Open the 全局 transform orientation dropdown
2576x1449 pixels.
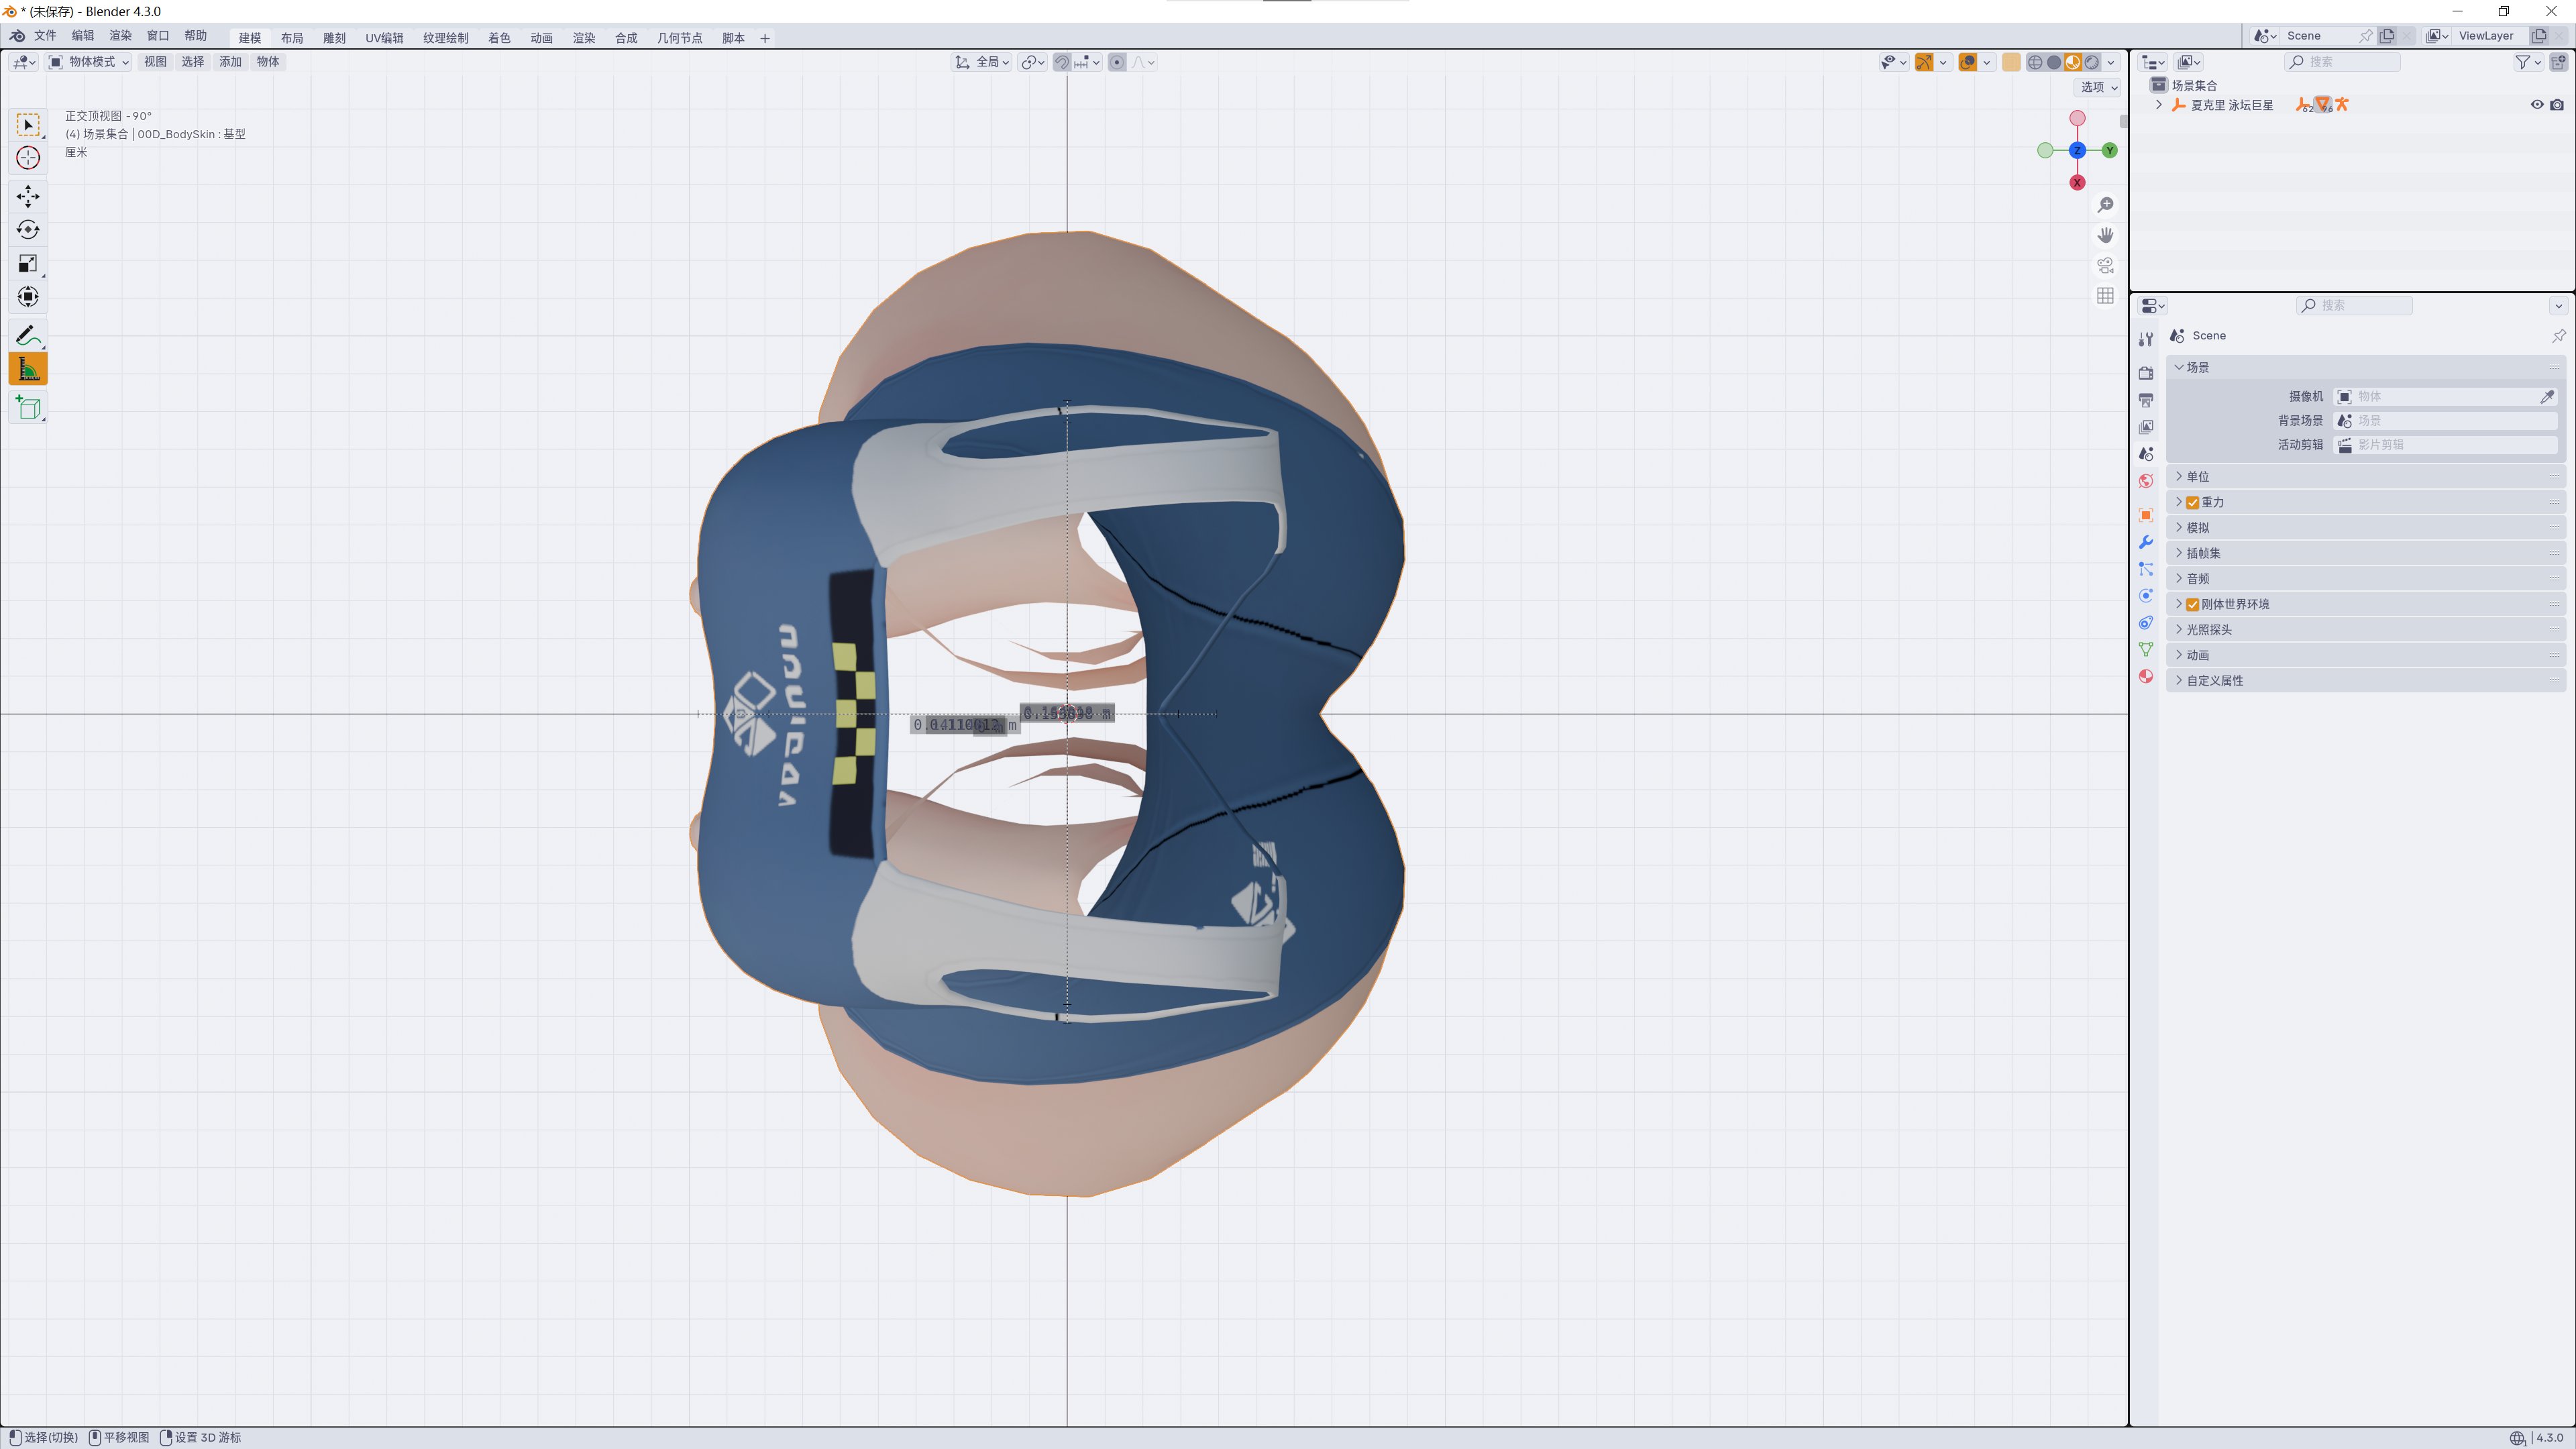point(982,62)
